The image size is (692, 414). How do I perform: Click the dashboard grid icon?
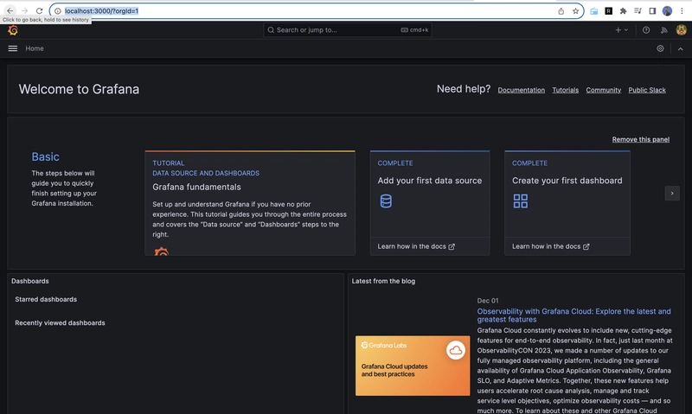click(x=521, y=201)
